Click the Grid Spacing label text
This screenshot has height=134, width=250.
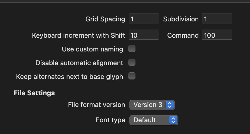tap(105, 19)
